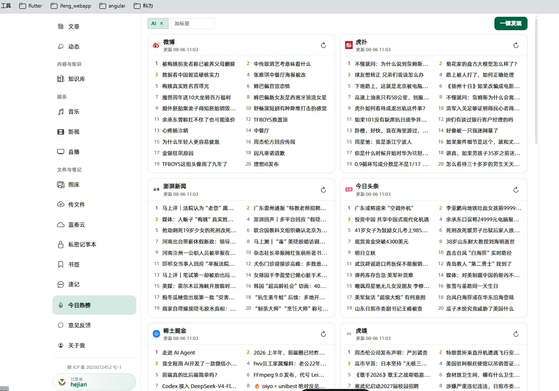Click the 意见反馈 feedback icon
This screenshot has height=391, width=559.
61,325
